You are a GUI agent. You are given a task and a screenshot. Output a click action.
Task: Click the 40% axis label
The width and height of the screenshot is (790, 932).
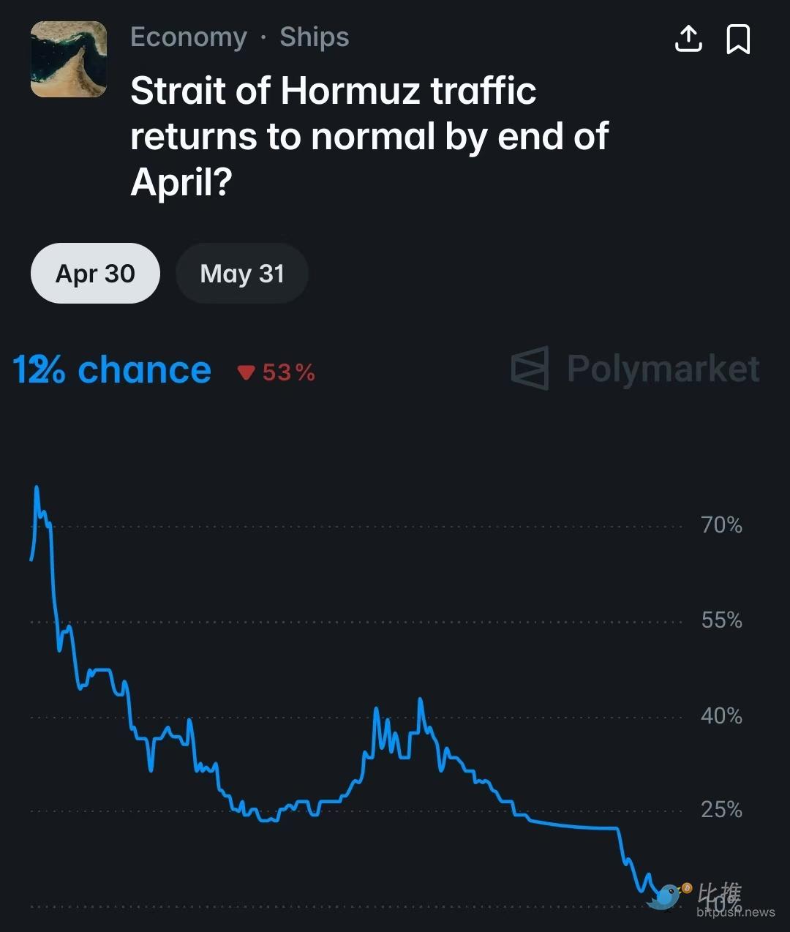pos(721,715)
